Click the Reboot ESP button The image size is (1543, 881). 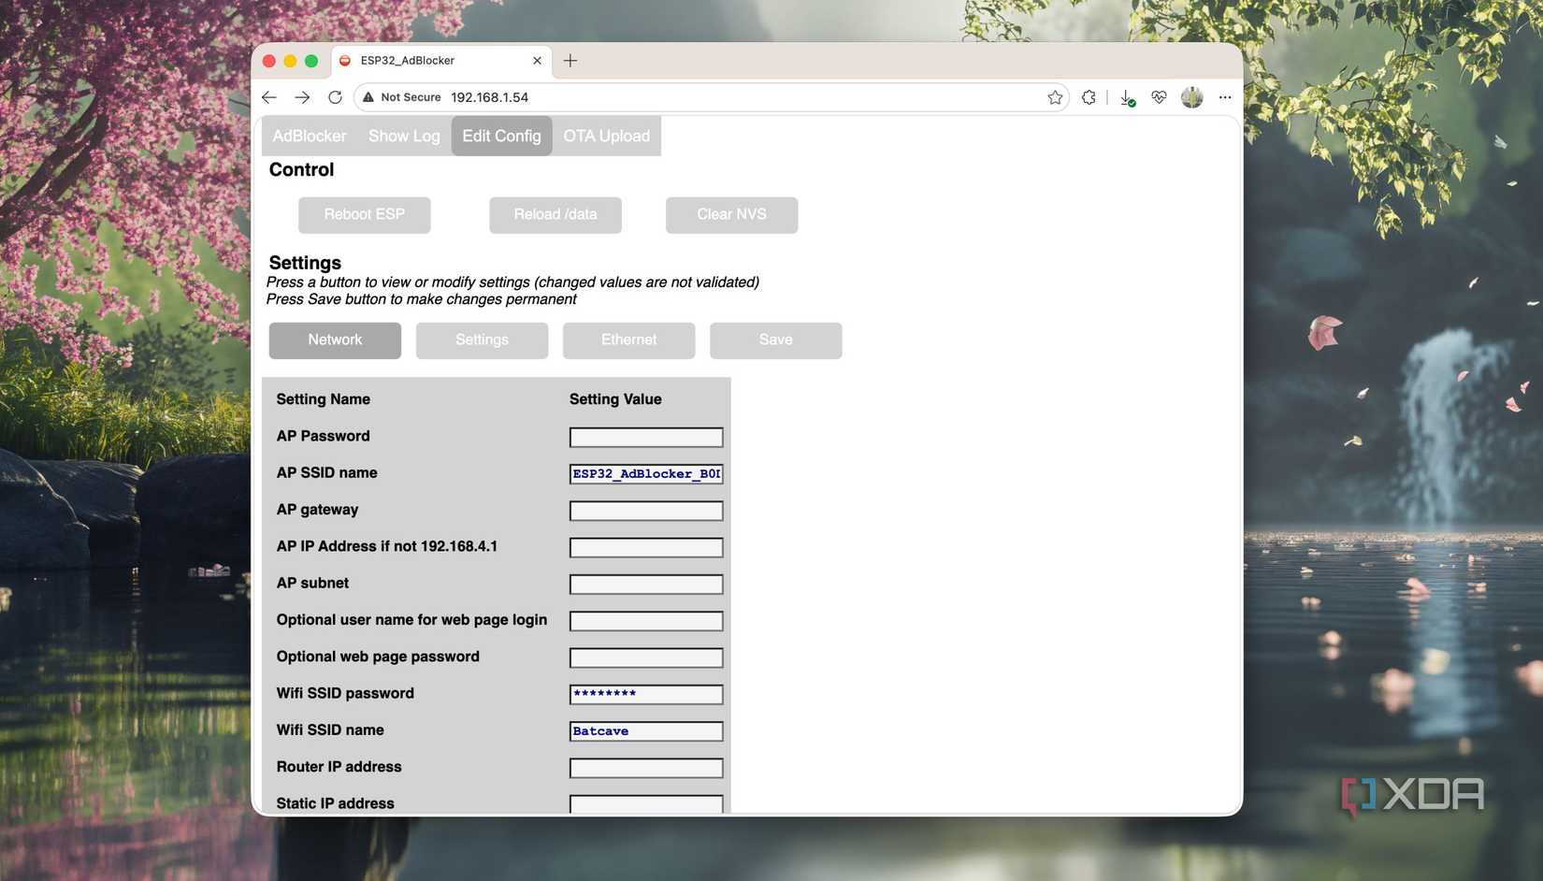click(x=365, y=214)
